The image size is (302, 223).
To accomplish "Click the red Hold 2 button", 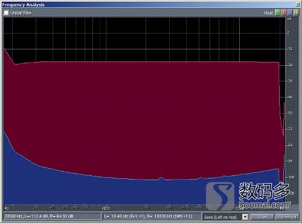I will (x=284, y=13).
